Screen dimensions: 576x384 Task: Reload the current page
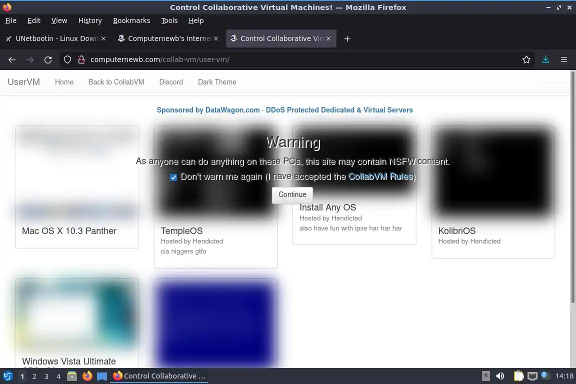pos(48,59)
